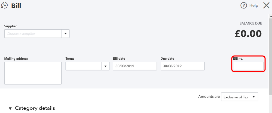Click the Terms text field
This screenshot has height=113, width=272.
pyautogui.click(x=84, y=66)
